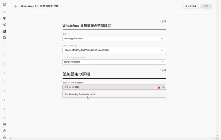Open the オプションを選択 combo box
The image size is (221, 140).
point(114,87)
